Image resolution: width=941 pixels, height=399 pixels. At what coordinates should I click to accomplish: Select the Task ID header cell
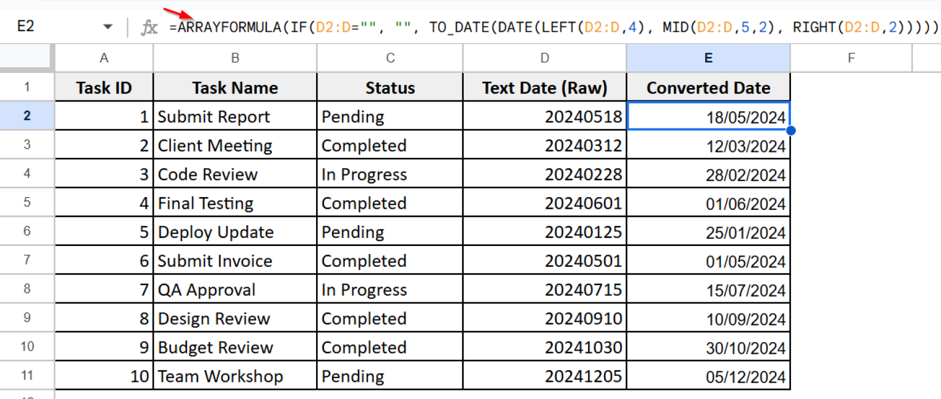tap(104, 87)
